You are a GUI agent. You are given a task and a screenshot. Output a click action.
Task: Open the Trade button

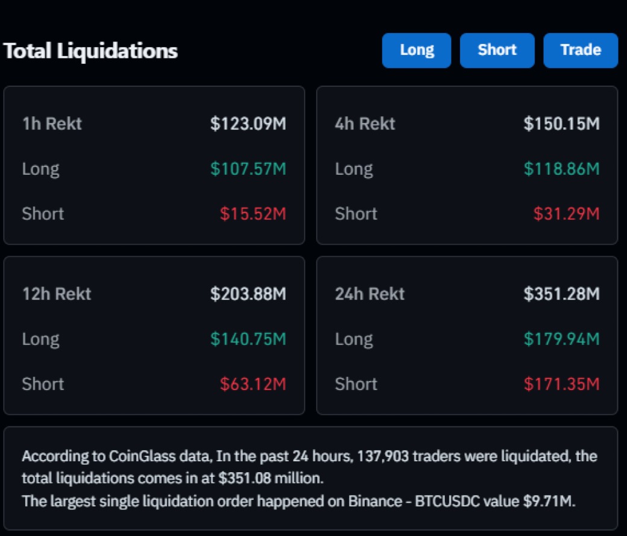(x=581, y=50)
